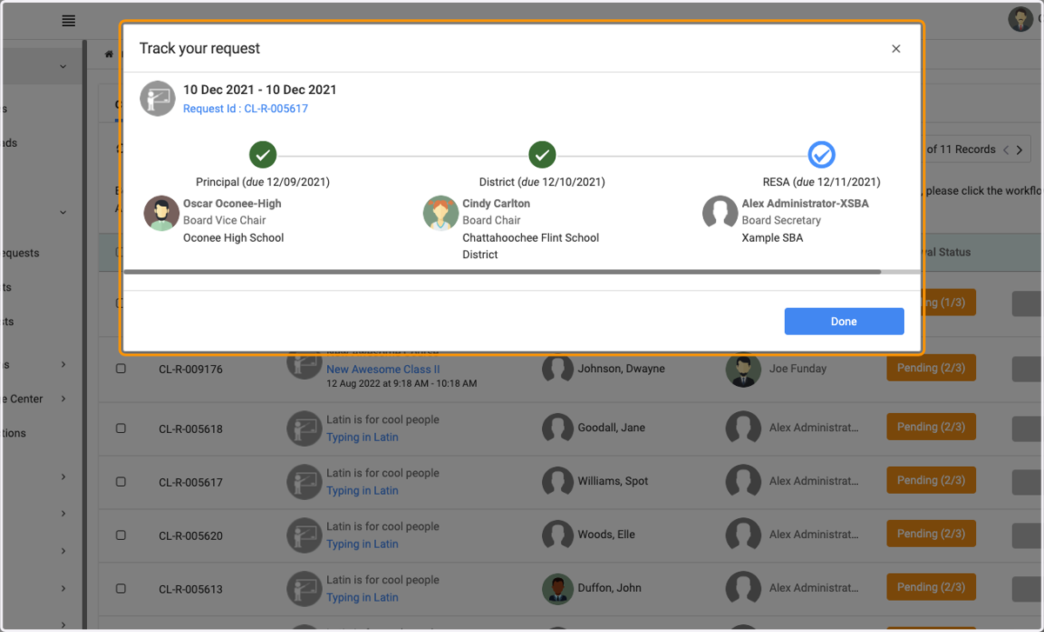Click Pending (2/3) status for Williams, Spot
Image resolution: width=1044 pixels, height=632 pixels.
point(931,480)
